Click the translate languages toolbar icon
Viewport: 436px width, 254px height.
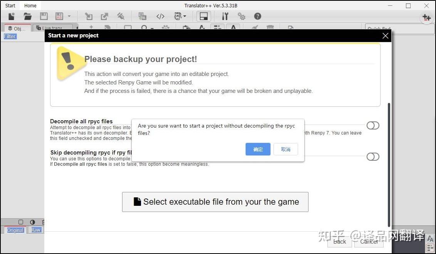click(x=143, y=17)
